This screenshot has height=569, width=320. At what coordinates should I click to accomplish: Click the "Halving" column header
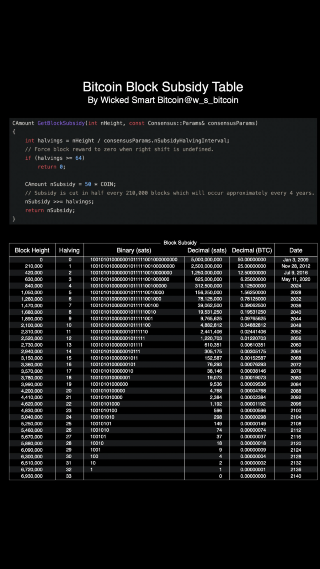tap(69, 250)
